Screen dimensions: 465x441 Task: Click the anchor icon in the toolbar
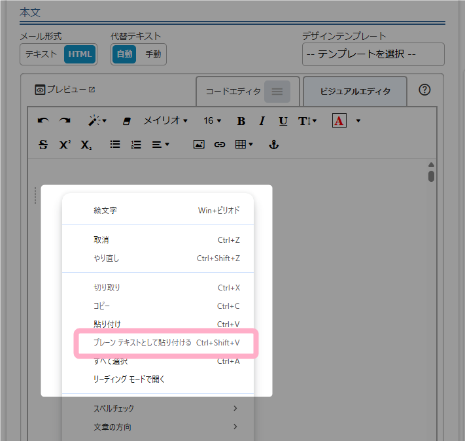[x=274, y=145]
